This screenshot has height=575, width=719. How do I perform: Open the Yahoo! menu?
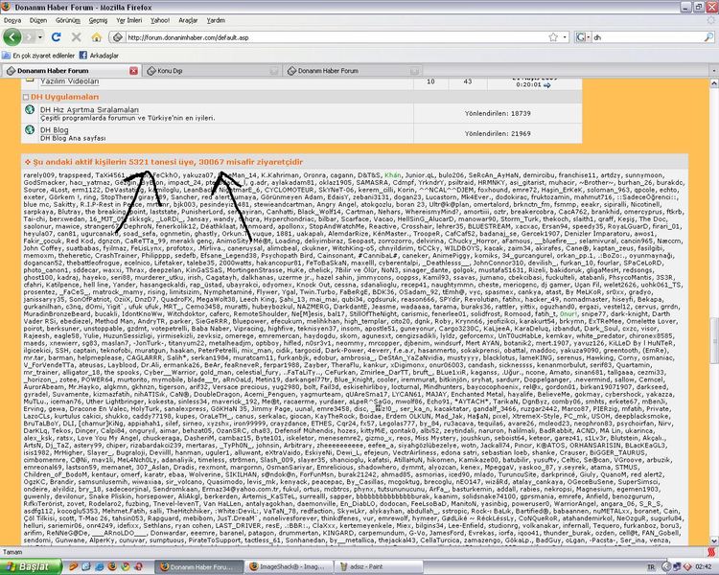point(159,20)
